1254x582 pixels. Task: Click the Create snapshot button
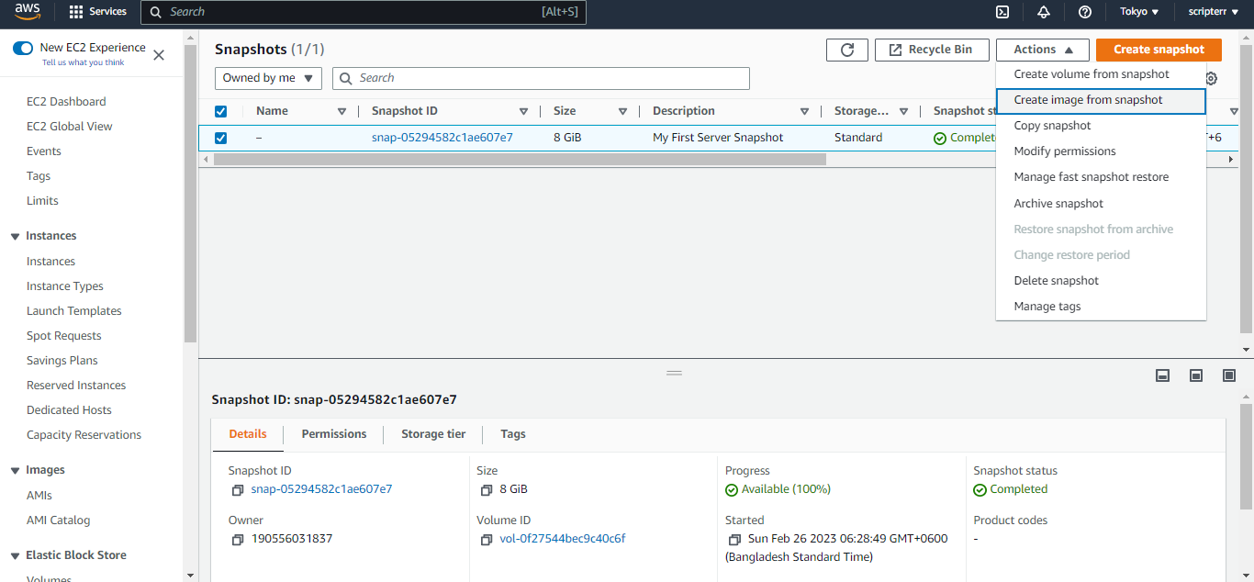(1159, 50)
